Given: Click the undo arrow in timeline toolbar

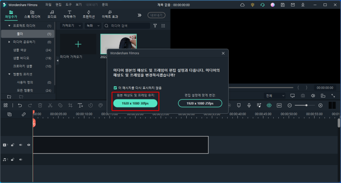Looking at the screenshot, I should click(x=20, y=105).
